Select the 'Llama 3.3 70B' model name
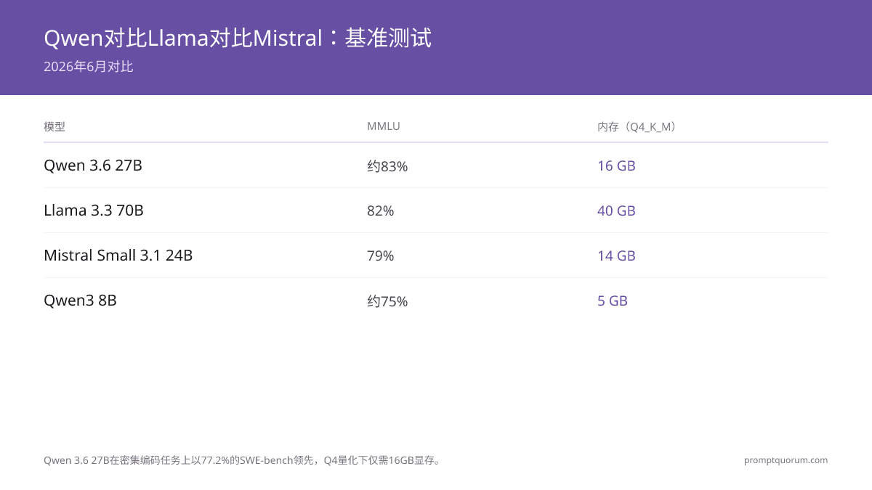The height and width of the screenshot is (490, 872). tap(94, 211)
